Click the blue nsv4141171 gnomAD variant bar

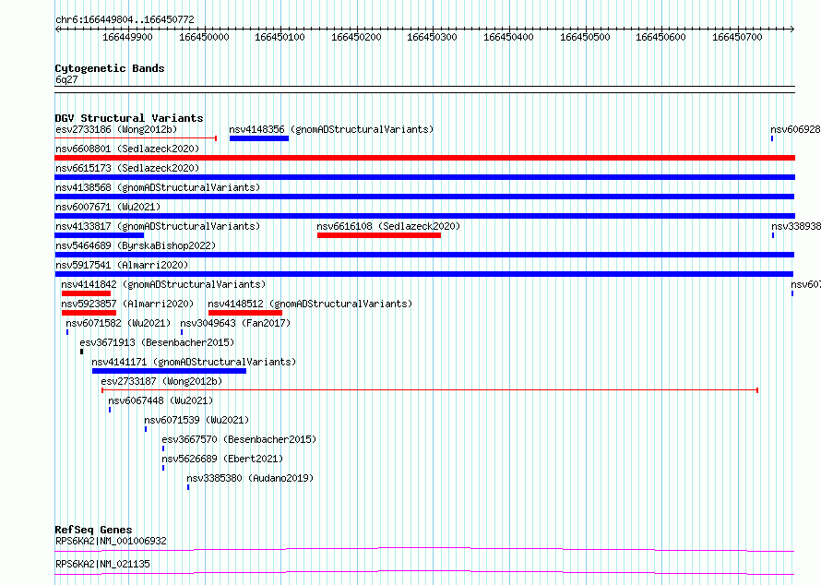click(x=169, y=371)
